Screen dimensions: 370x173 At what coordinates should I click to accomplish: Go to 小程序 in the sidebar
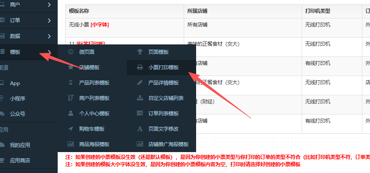point(18,98)
